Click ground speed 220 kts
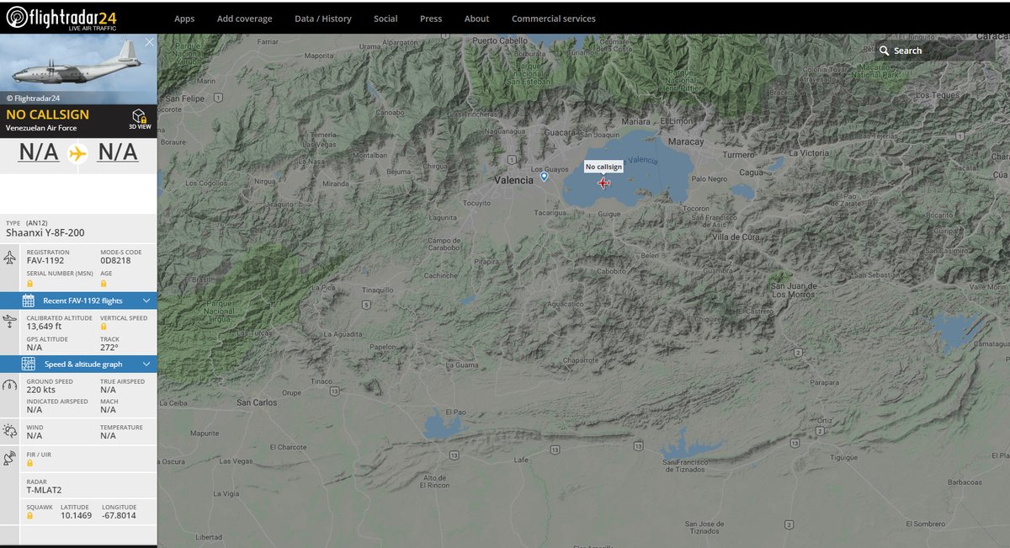This screenshot has height=548, width=1010. (41, 390)
